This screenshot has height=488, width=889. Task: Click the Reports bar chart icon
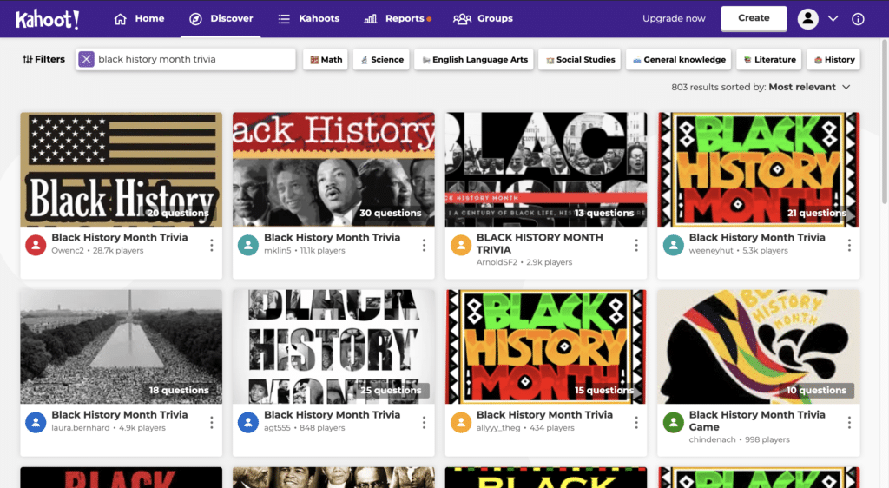pyautogui.click(x=370, y=19)
